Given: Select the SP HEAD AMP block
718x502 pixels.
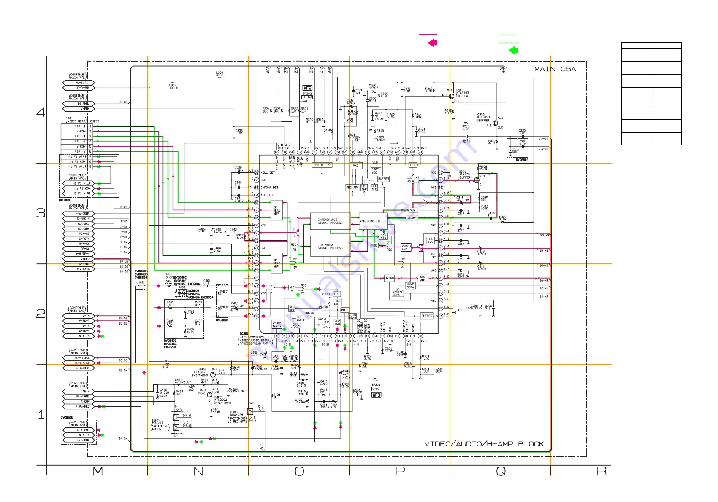Looking at the screenshot, I should [276, 263].
